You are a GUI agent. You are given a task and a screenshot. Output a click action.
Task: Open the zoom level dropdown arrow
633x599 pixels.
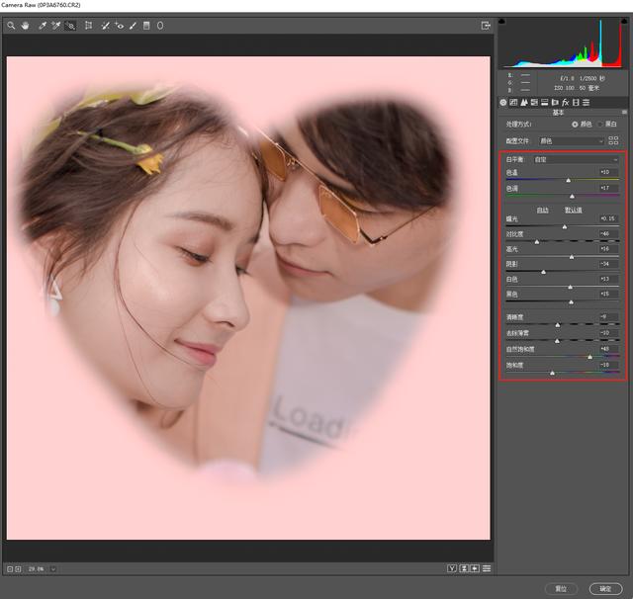(x=52, y=569)
